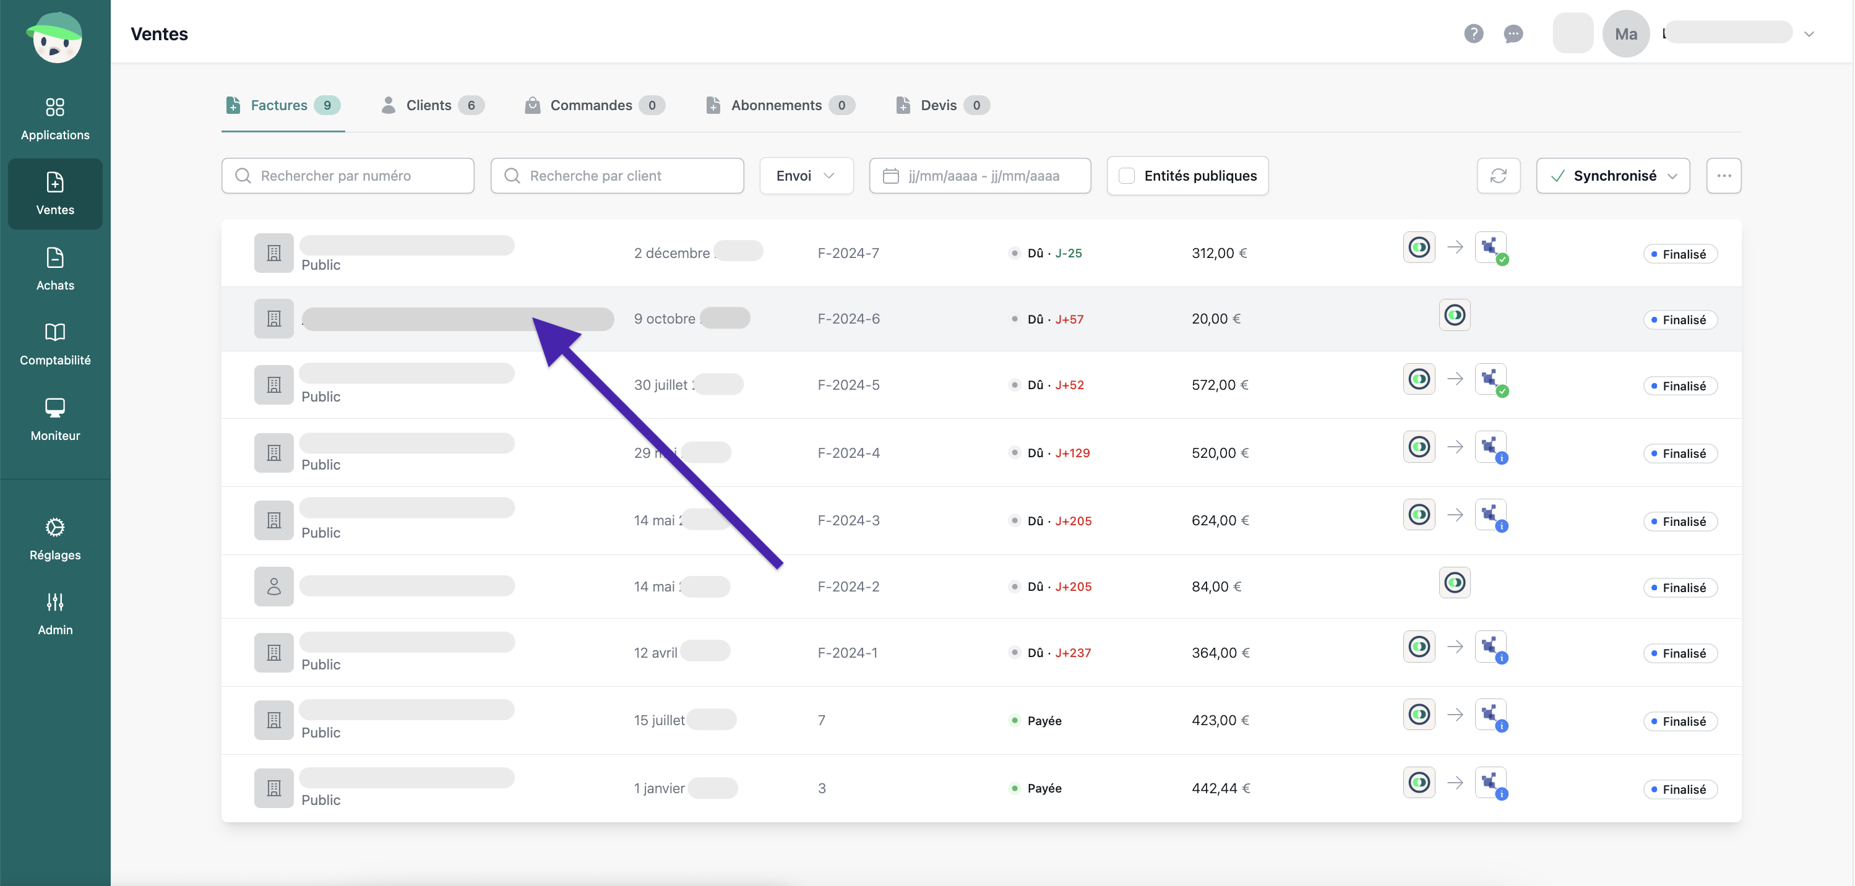Open the Applications section in sidebar
The image size is (1855, 886).
(x=54, y=118)
